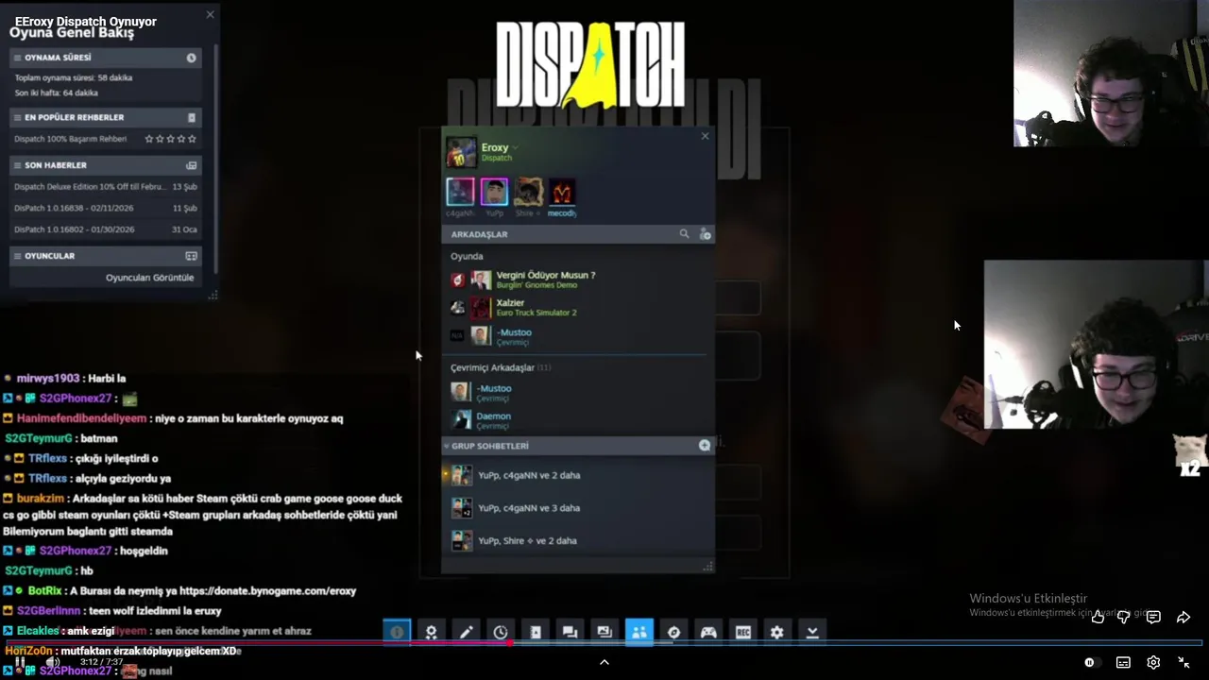
Task: Open the playtime clock icon in overlay toolbar
Action: point(501,633)
